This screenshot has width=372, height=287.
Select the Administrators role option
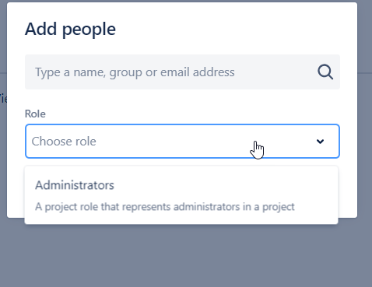[181, 195]
